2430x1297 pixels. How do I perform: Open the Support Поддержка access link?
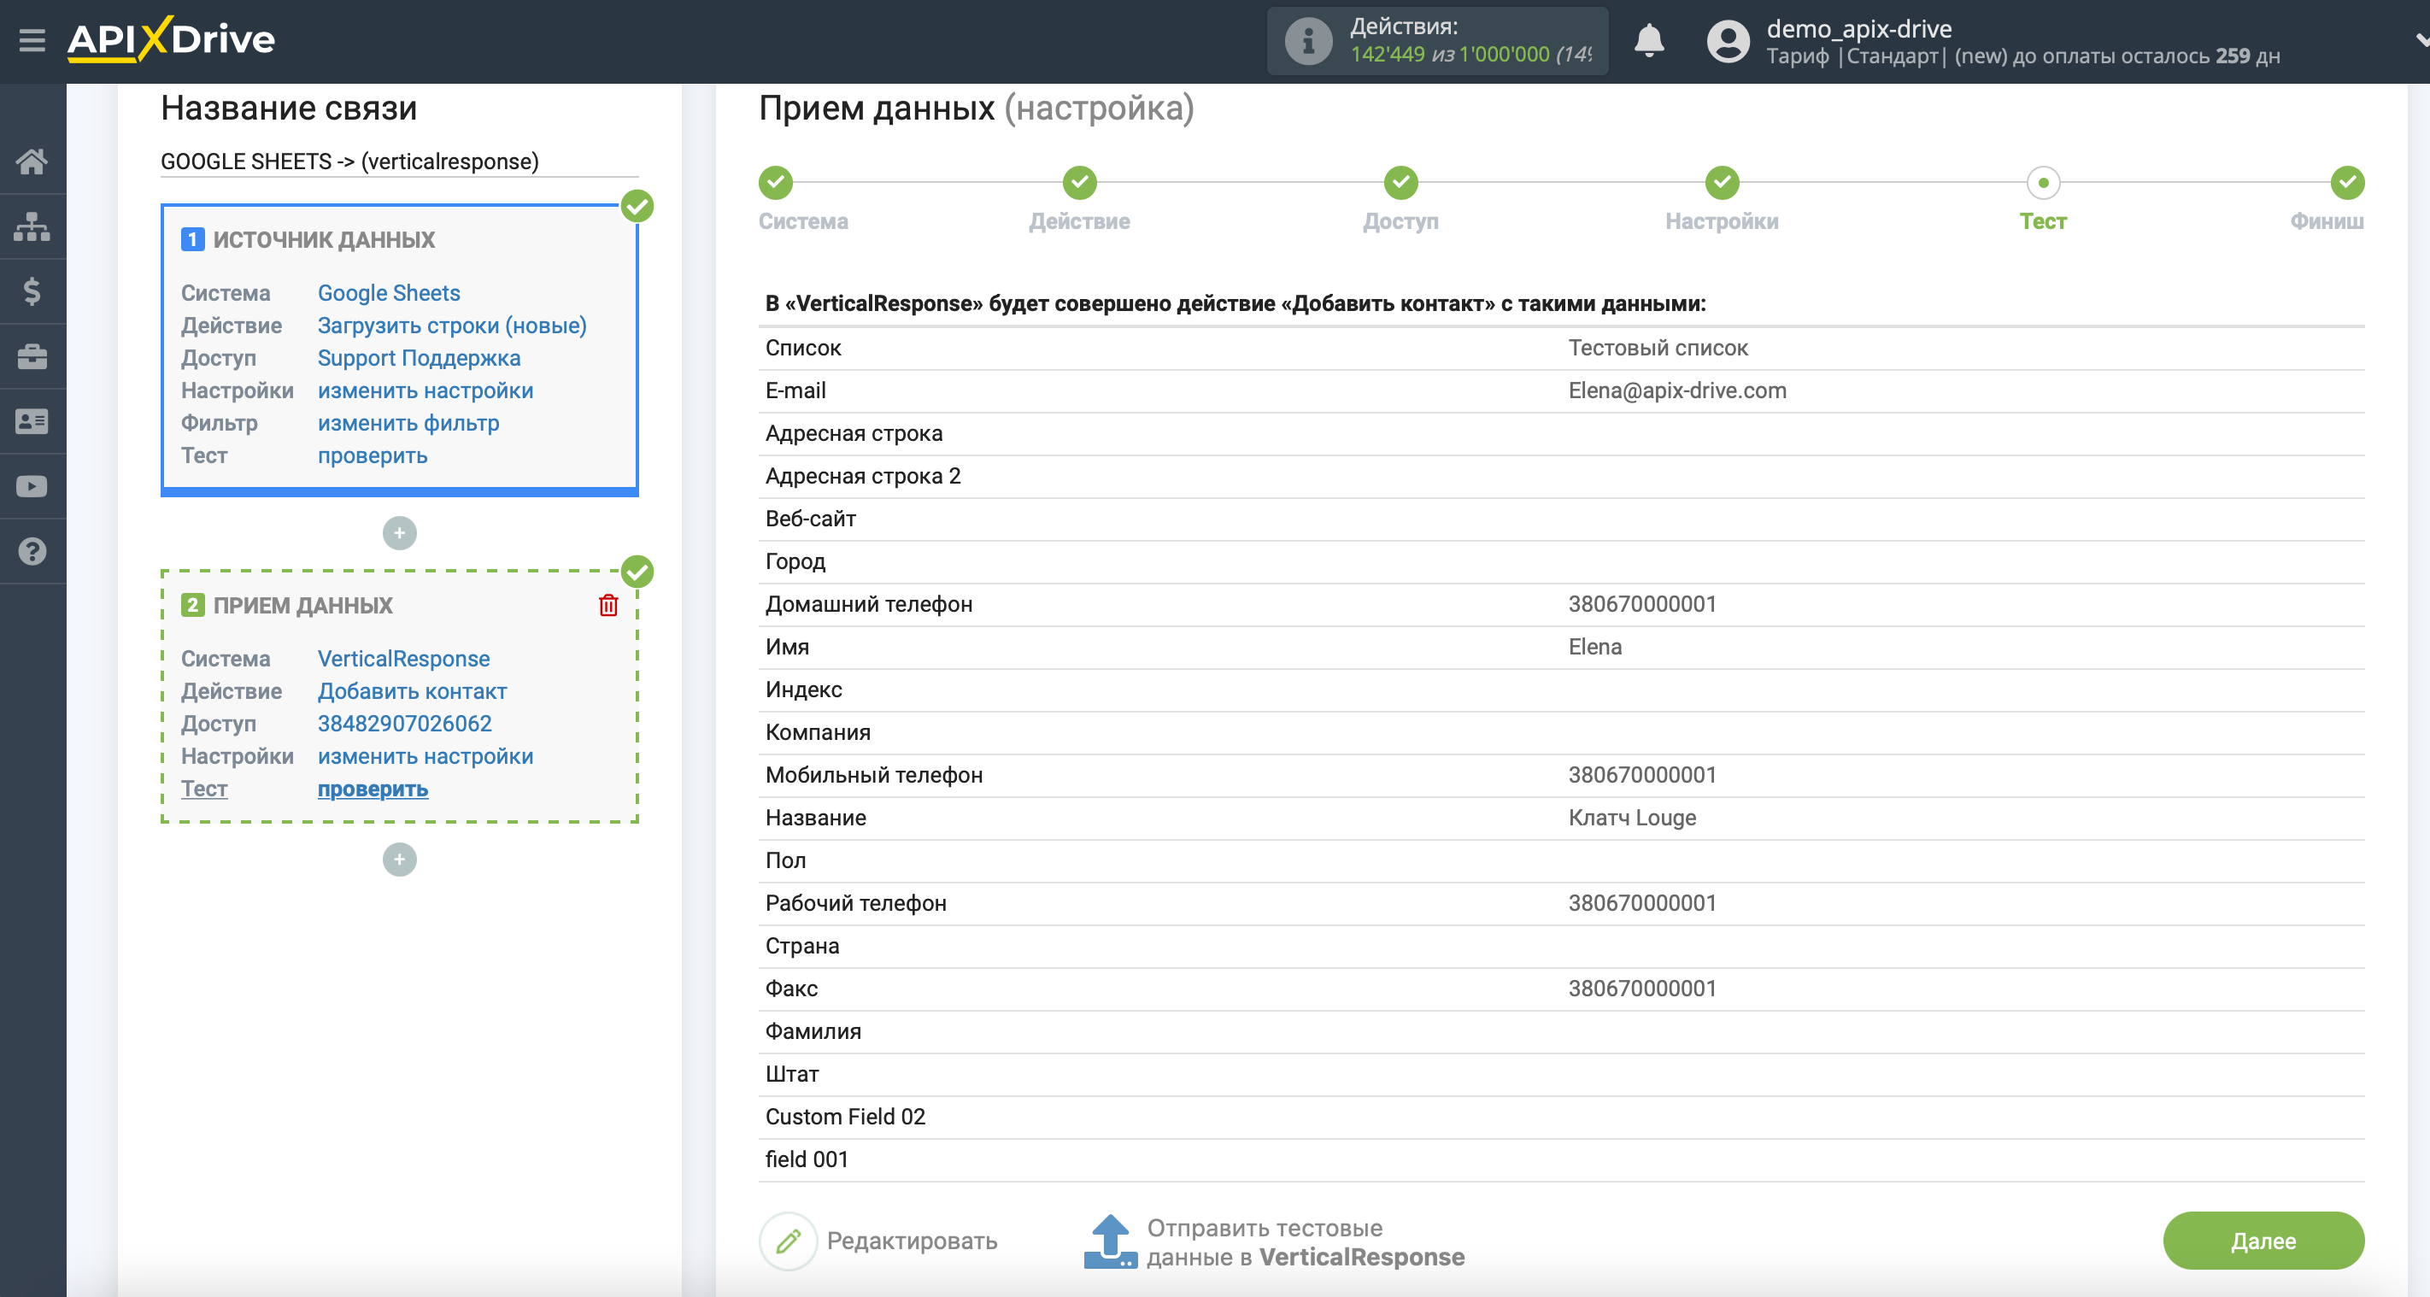(x=419, y=359)
